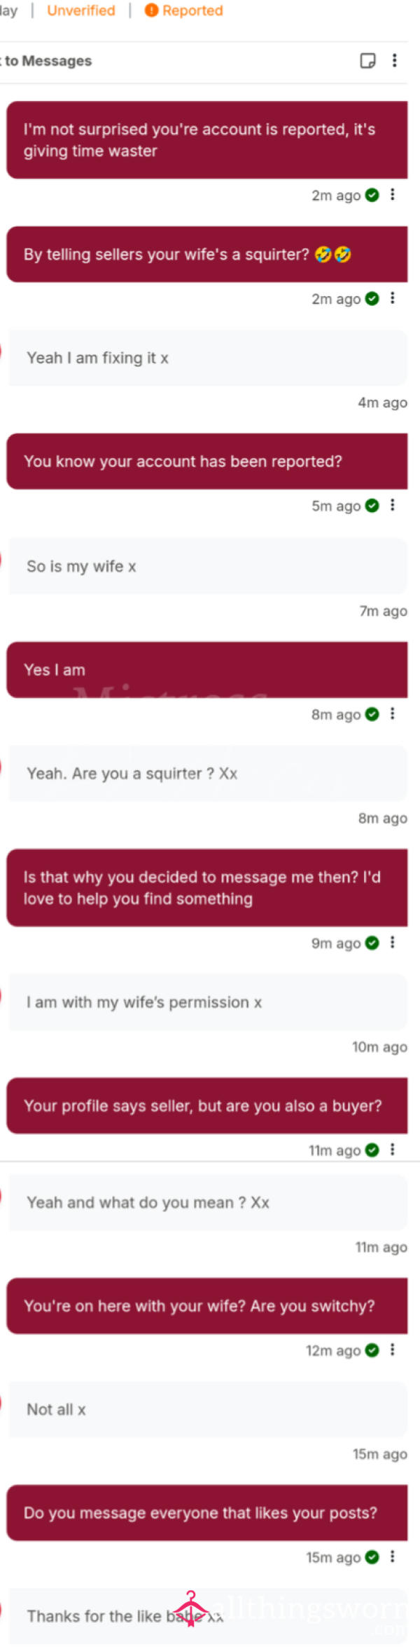420x1647 pixels.
Task: Click the 'Reported' status text
Action: (192, 11)
